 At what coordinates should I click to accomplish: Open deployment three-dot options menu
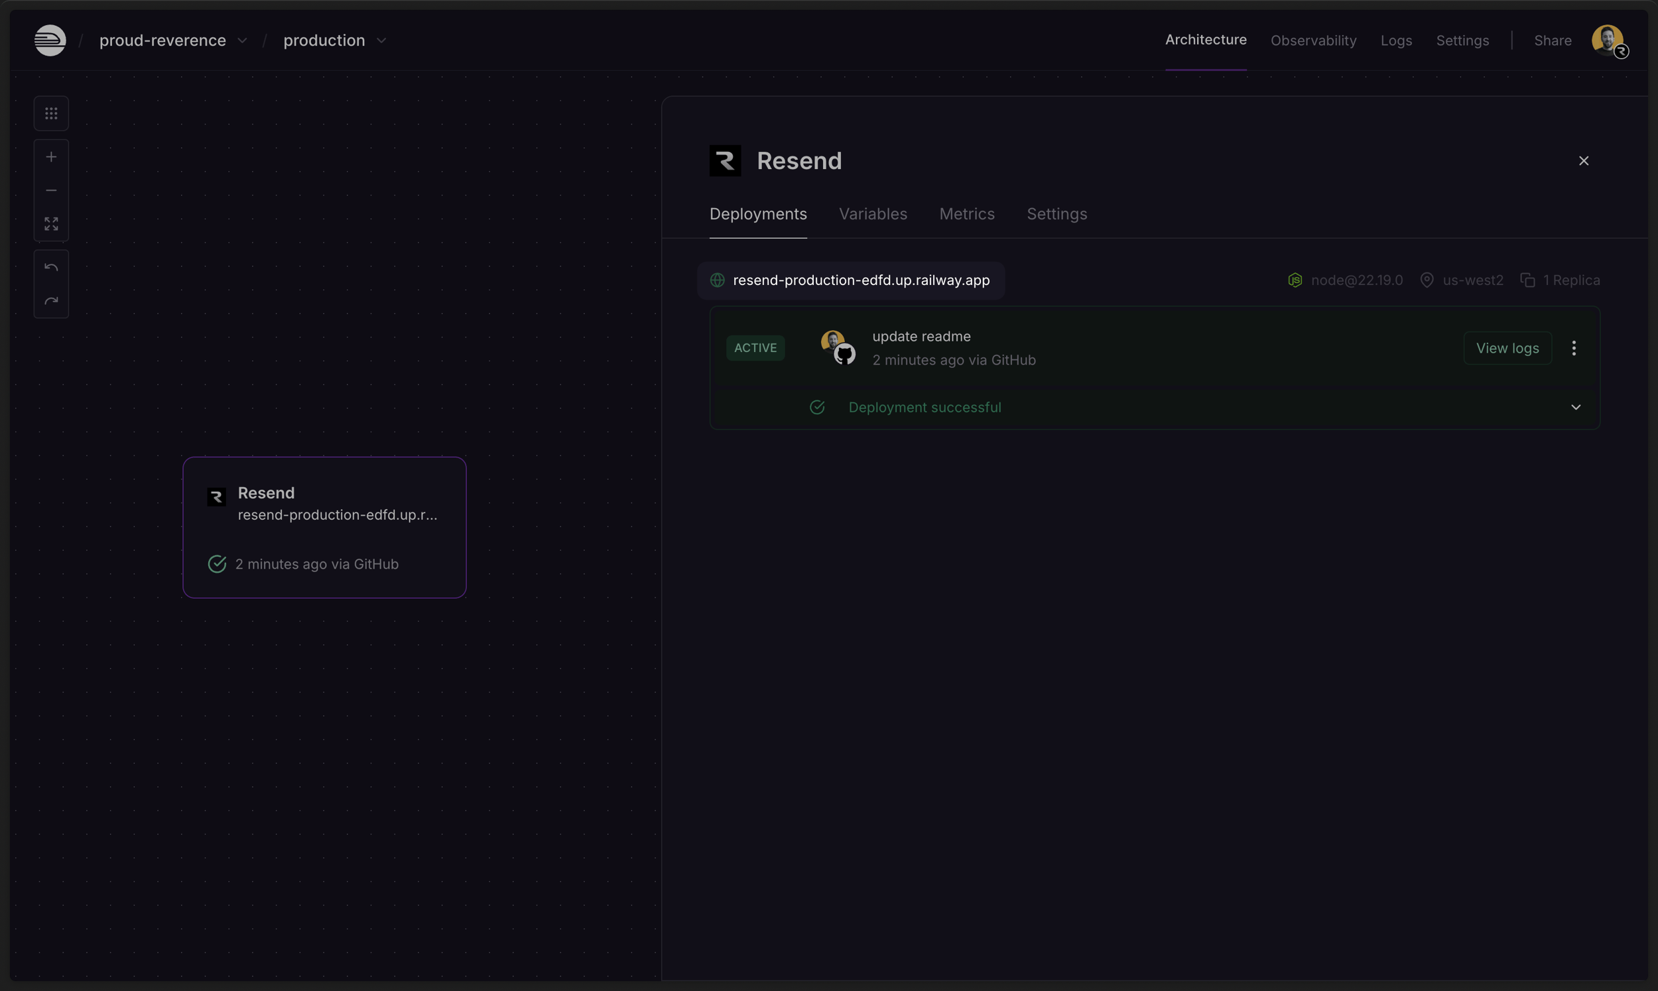tap(1574, 348)
